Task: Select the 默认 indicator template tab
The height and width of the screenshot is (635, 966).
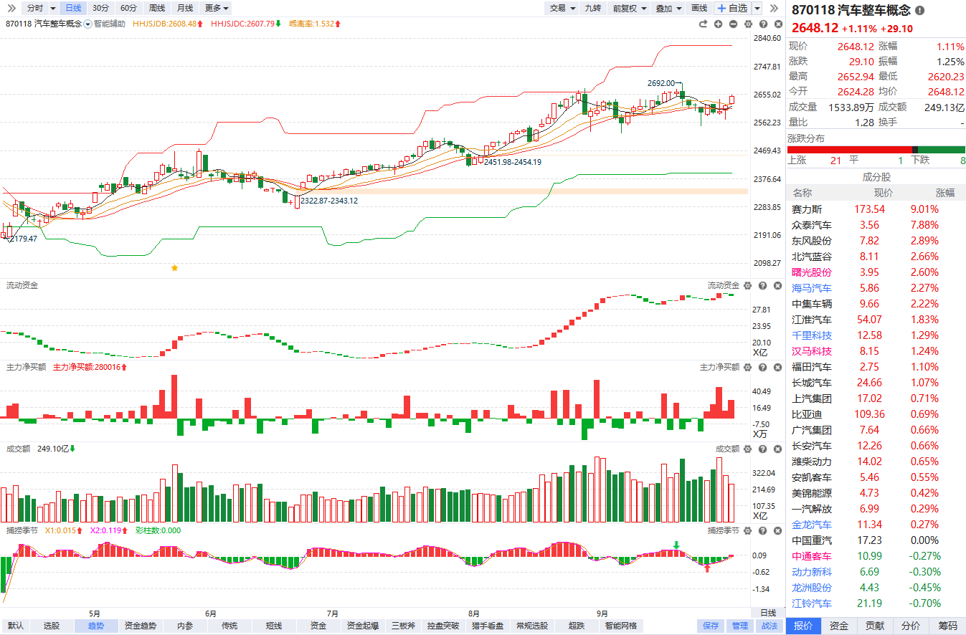Action: 16,626
